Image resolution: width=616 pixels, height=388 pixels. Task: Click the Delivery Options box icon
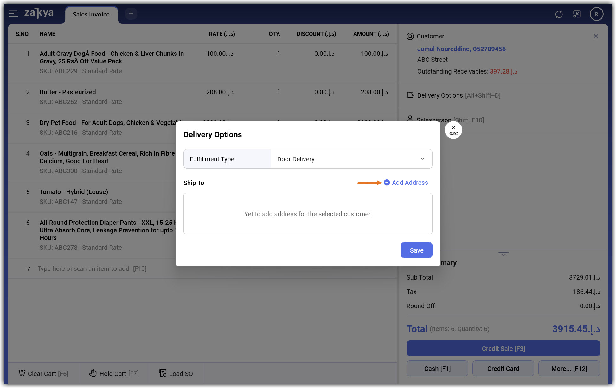(410, 95)
